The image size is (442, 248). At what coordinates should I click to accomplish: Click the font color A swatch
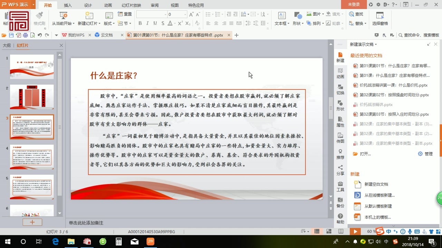click(170, 23)
